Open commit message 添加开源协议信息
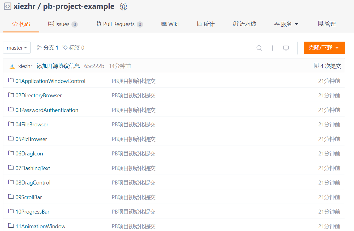This screenshot has width=354, height=231. click(x=58, y=66)
